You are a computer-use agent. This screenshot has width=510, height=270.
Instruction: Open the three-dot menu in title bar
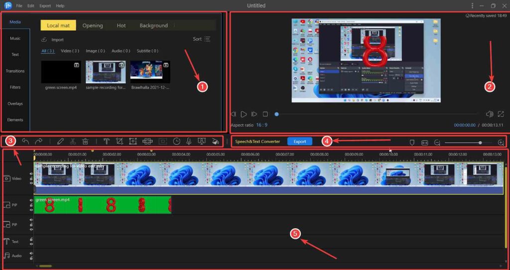pos(472,5)
